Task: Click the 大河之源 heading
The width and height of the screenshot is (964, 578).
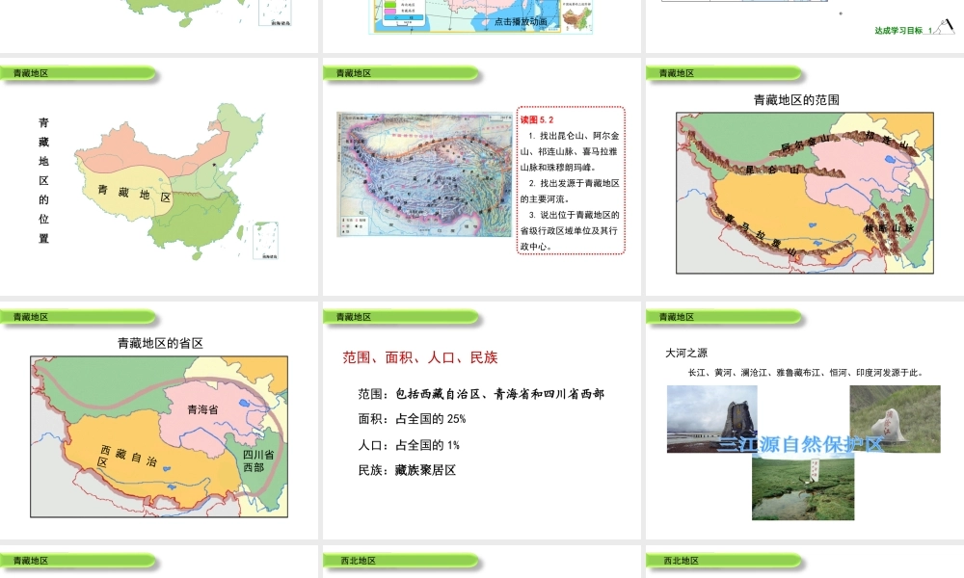Action: click(686, 354)
